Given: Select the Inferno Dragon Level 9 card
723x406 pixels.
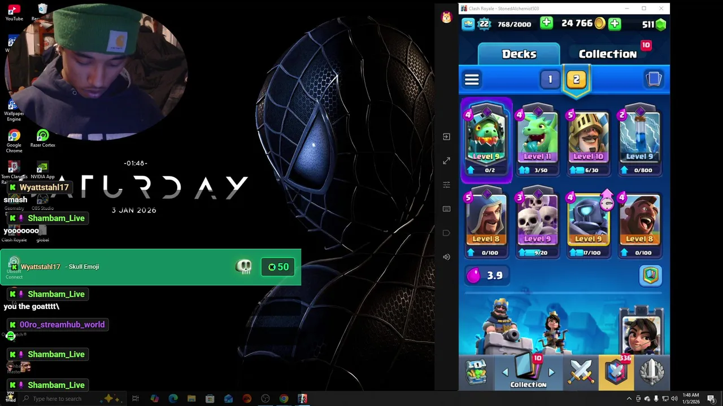Looking at the screenshot, I should click(486, 140).
